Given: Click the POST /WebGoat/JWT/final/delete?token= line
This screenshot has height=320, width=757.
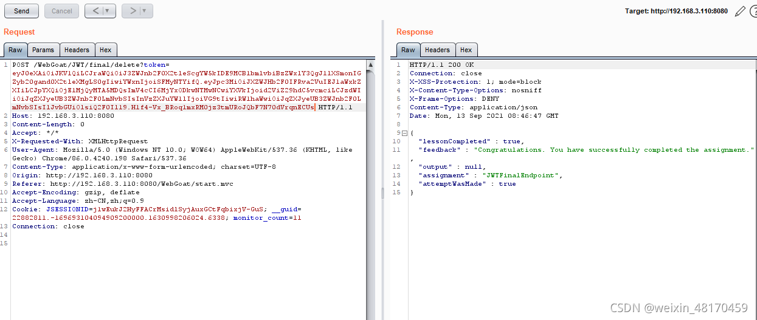Looking at the screenshot, I should coord(91,64).
